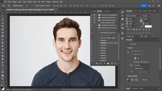Begin recording with the record circle

(100, 63)
